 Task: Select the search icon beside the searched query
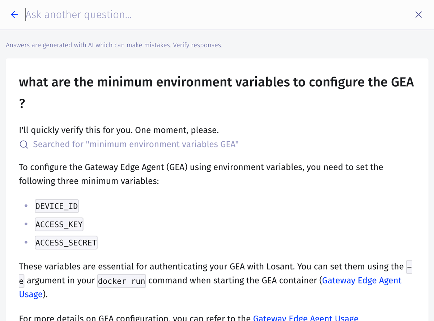pyautogui.click(x=23, y=144)
